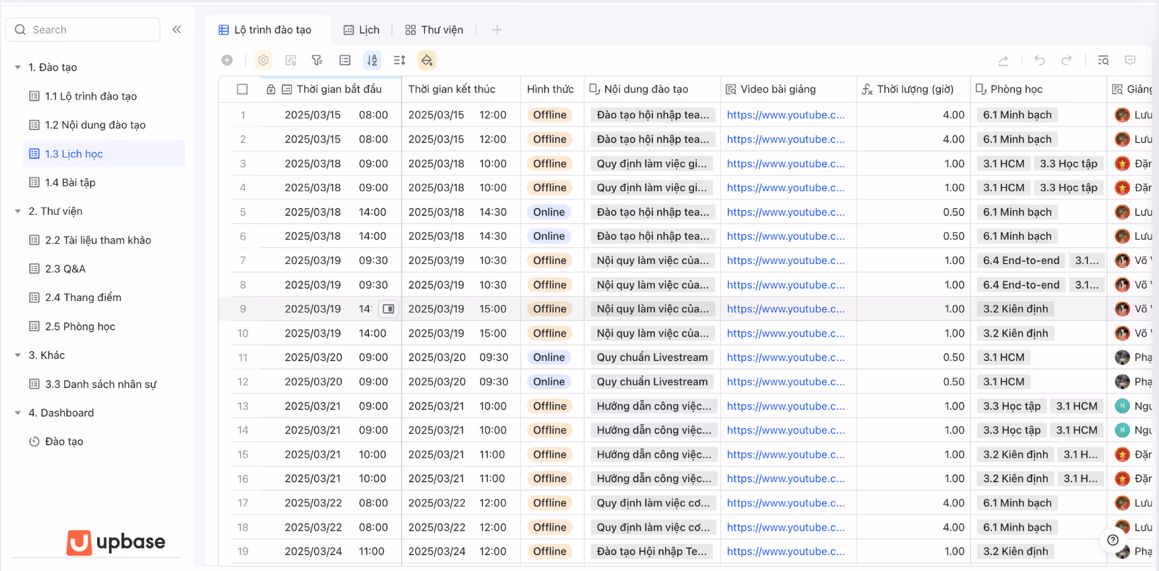The width and height of the screenshot is (1159, 571).
Task: Open the comments panel icon
Action: pyautogui.click(x=1130, y=61)
